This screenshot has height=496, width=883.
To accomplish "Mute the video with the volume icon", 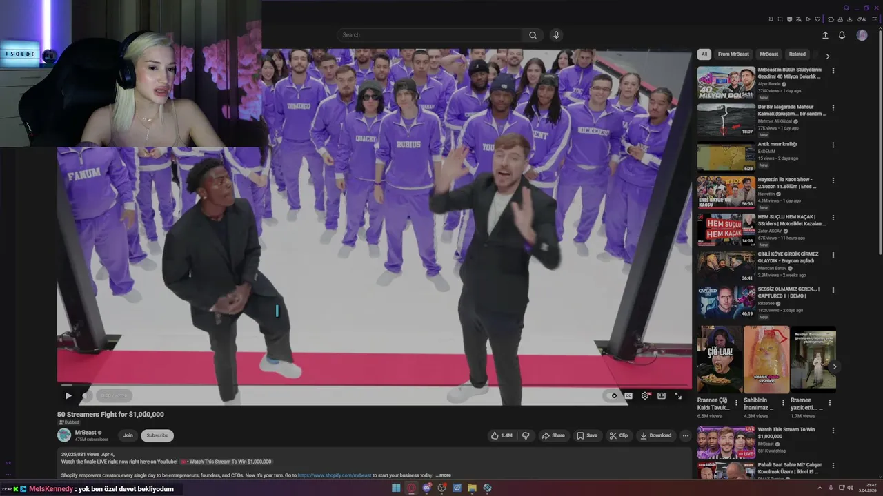I will click(x=86, y=395).
